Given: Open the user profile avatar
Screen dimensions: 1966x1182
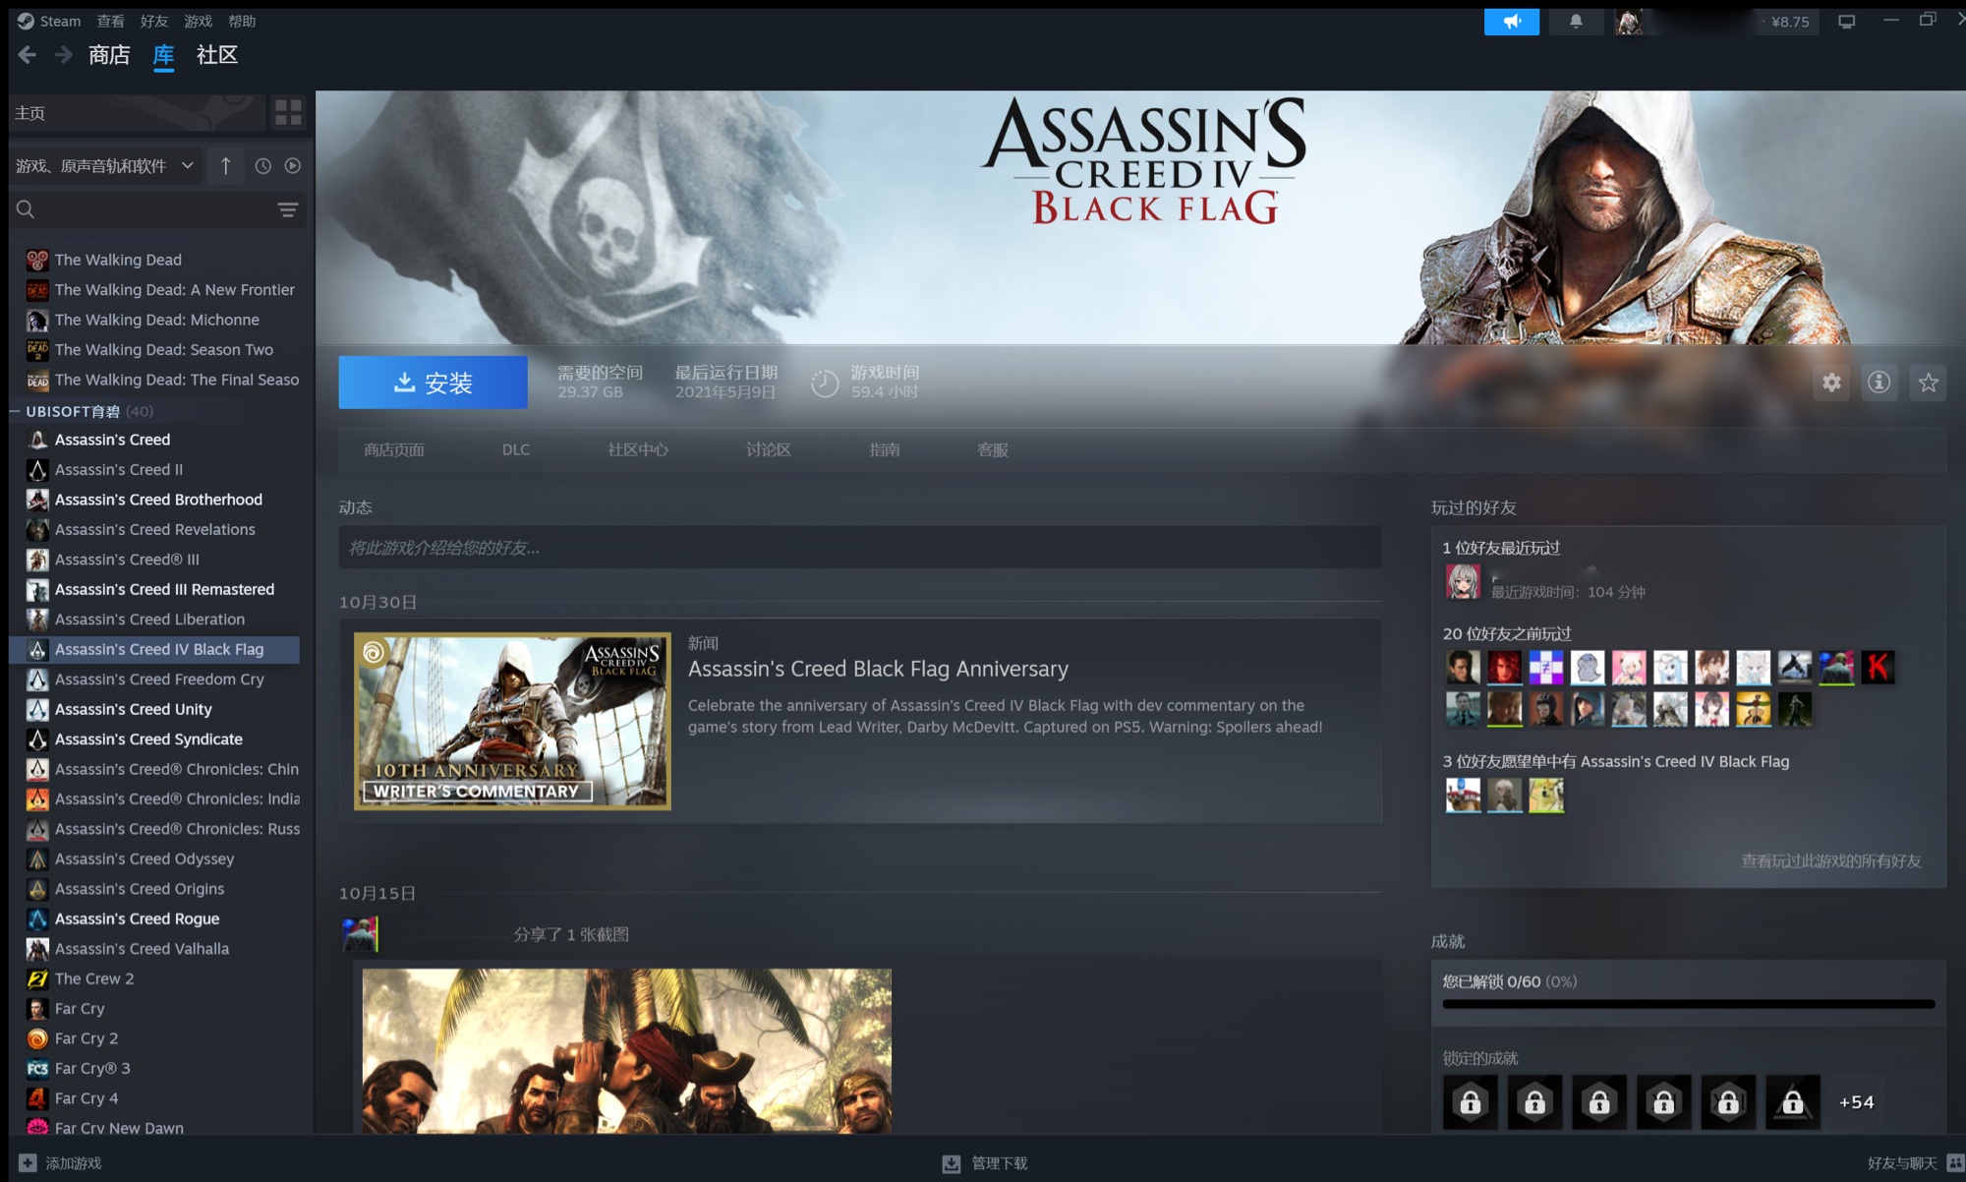Looking at the screenshot, I should (1629, 22).
